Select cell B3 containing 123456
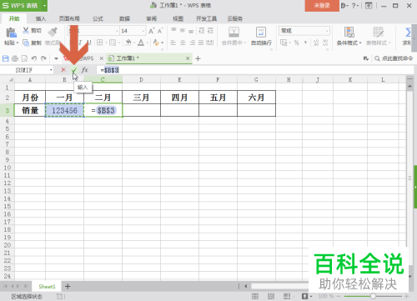 [x=64, y=110]
